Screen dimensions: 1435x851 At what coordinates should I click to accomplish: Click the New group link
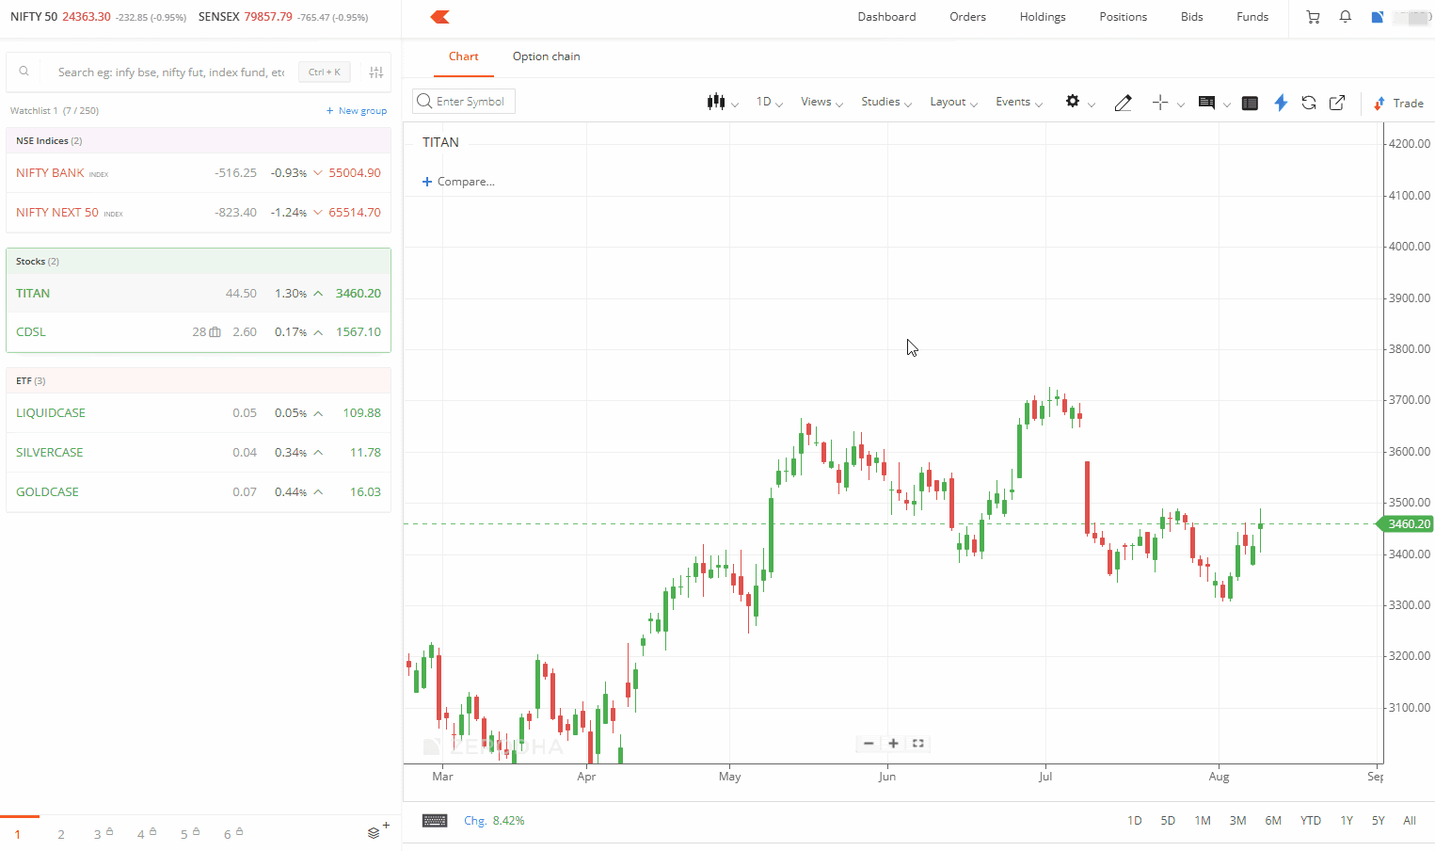click(357, 111)
